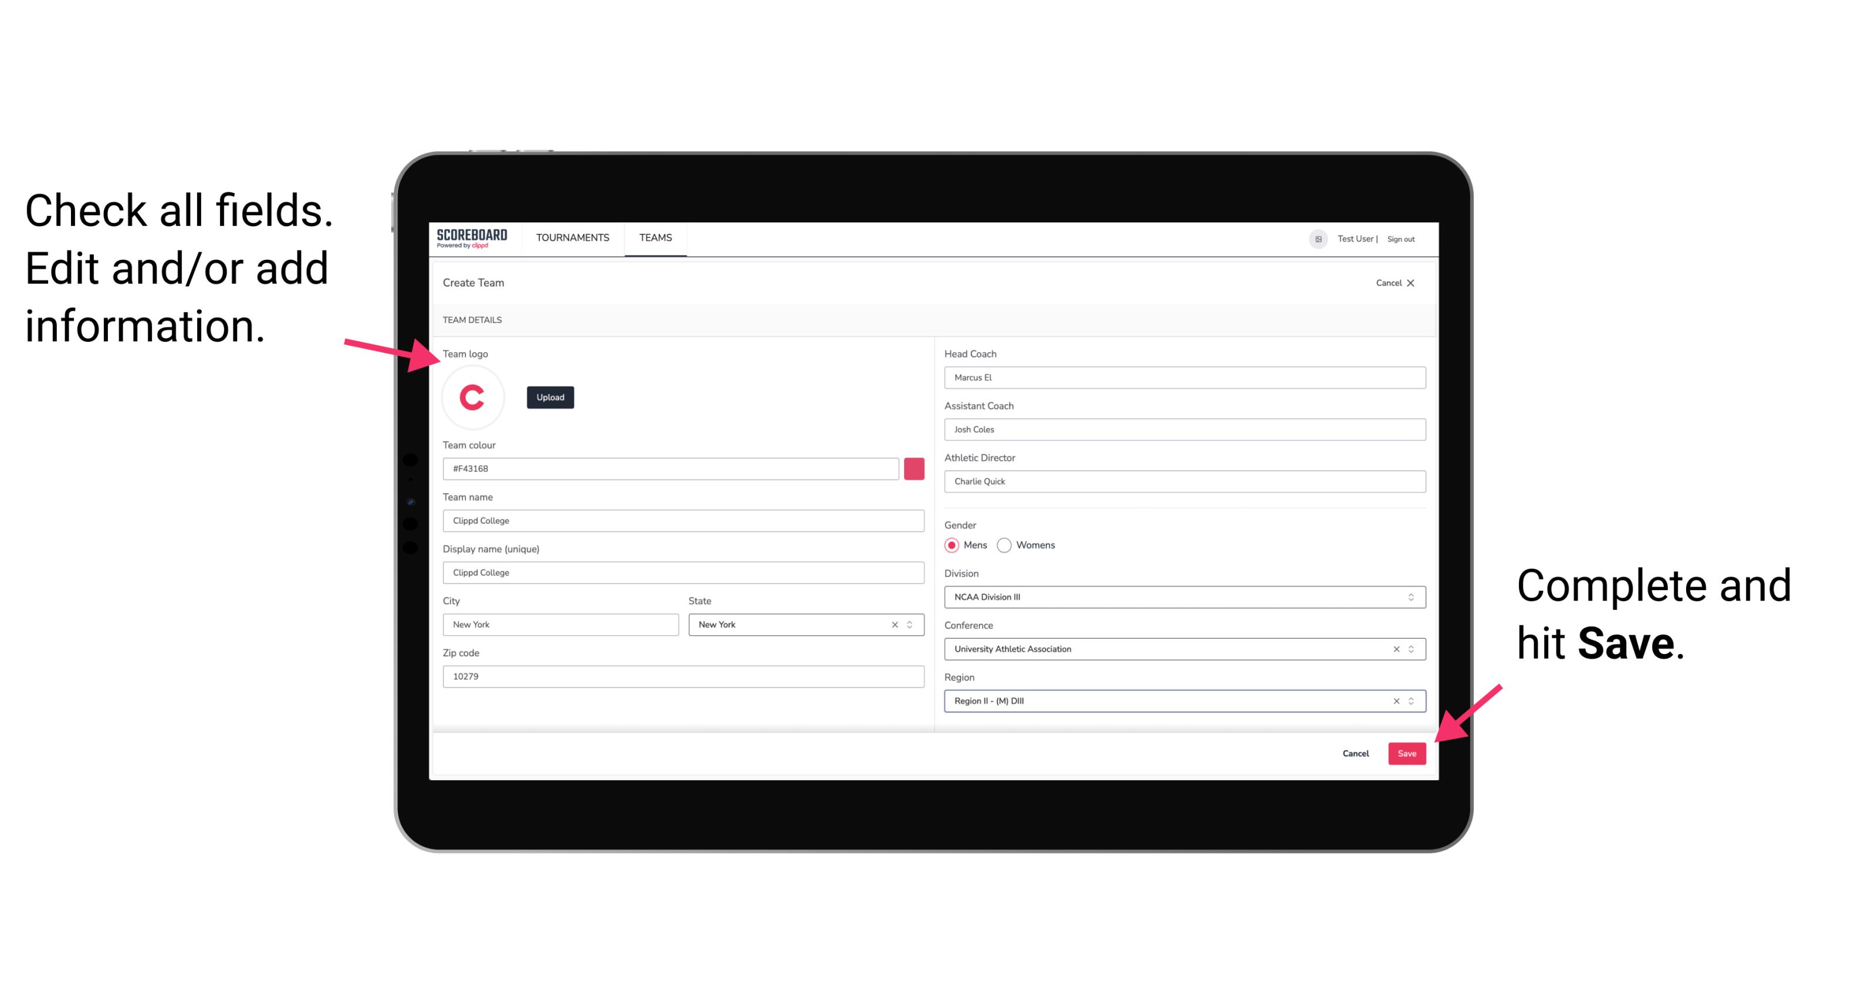Image resolution: width=1865 pixels, height=1003 pixels.
Task: Click the Test User account icon
Action: click(x=1314, y=238)
